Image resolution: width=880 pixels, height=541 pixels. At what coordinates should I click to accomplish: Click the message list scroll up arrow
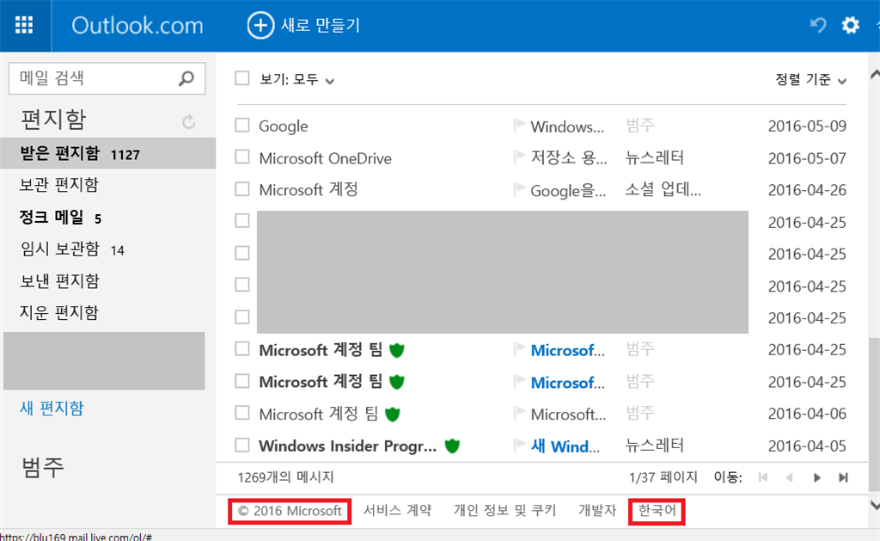(874, 74)
